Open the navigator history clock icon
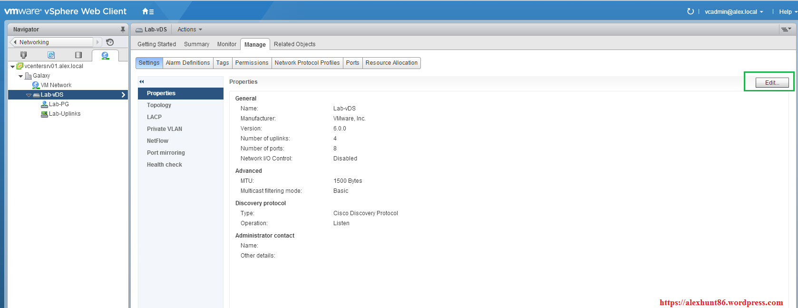Screen dimensions: 798x308 pos(110,42)
